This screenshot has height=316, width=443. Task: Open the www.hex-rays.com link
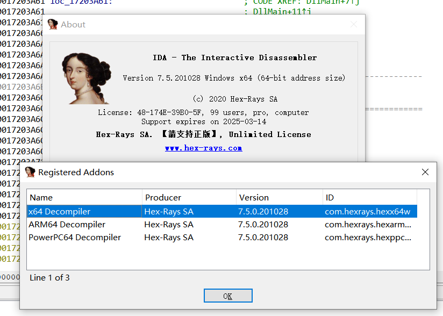[203, 148]
